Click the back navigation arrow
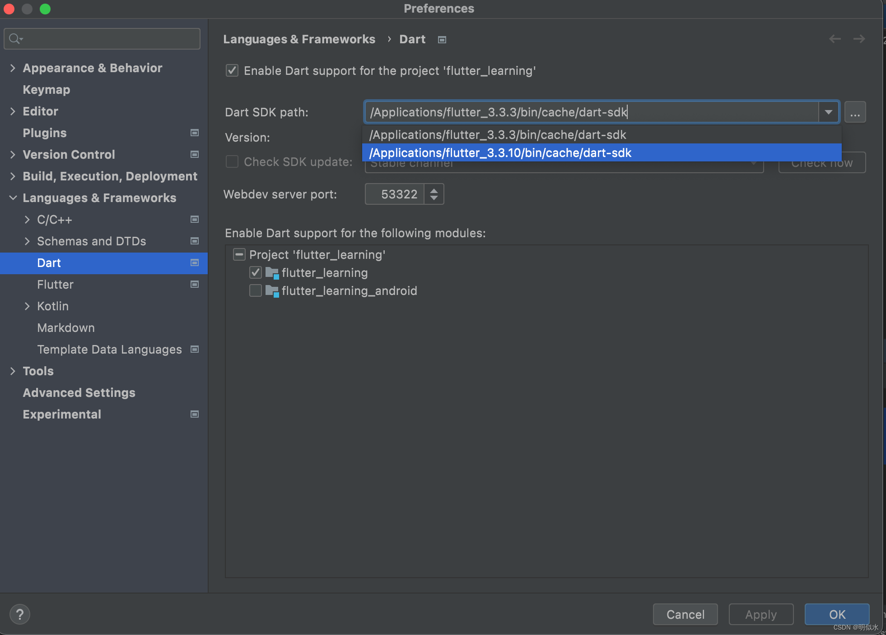886x635 pixels. pos(835,39)
